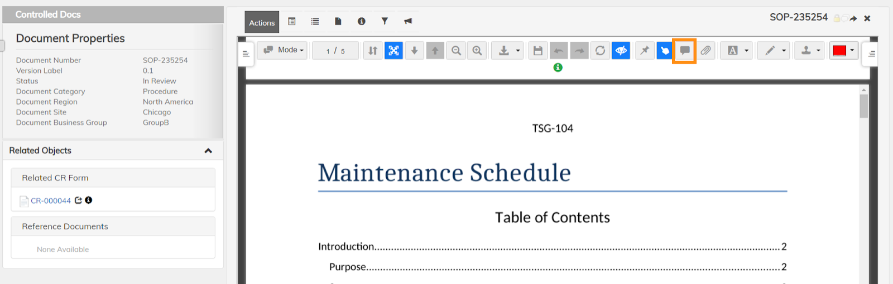
Task: Open the Mode dropdown
Action: click(283, 50)
